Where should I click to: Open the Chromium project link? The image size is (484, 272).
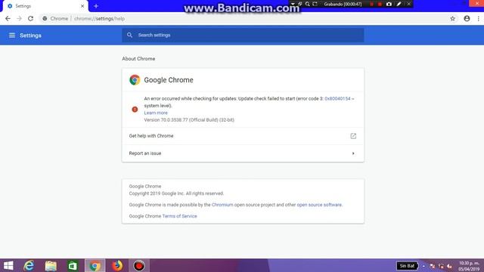tap(222, 205)
